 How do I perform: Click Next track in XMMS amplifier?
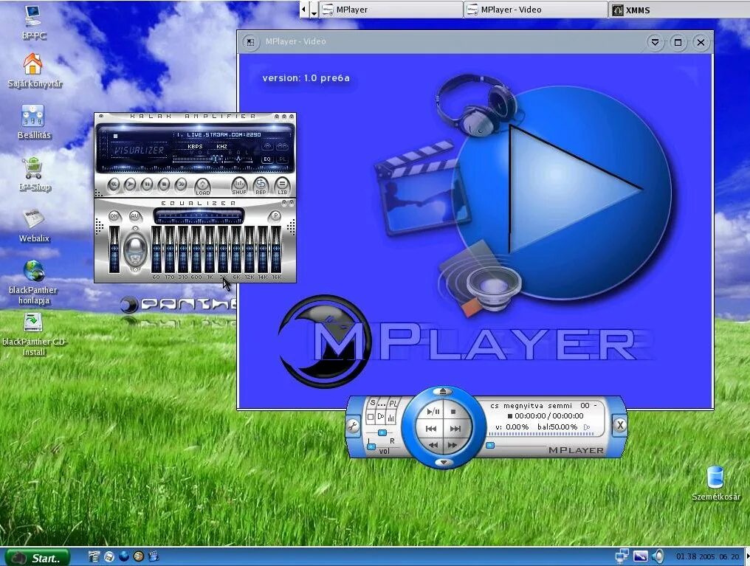pos(181,184)
